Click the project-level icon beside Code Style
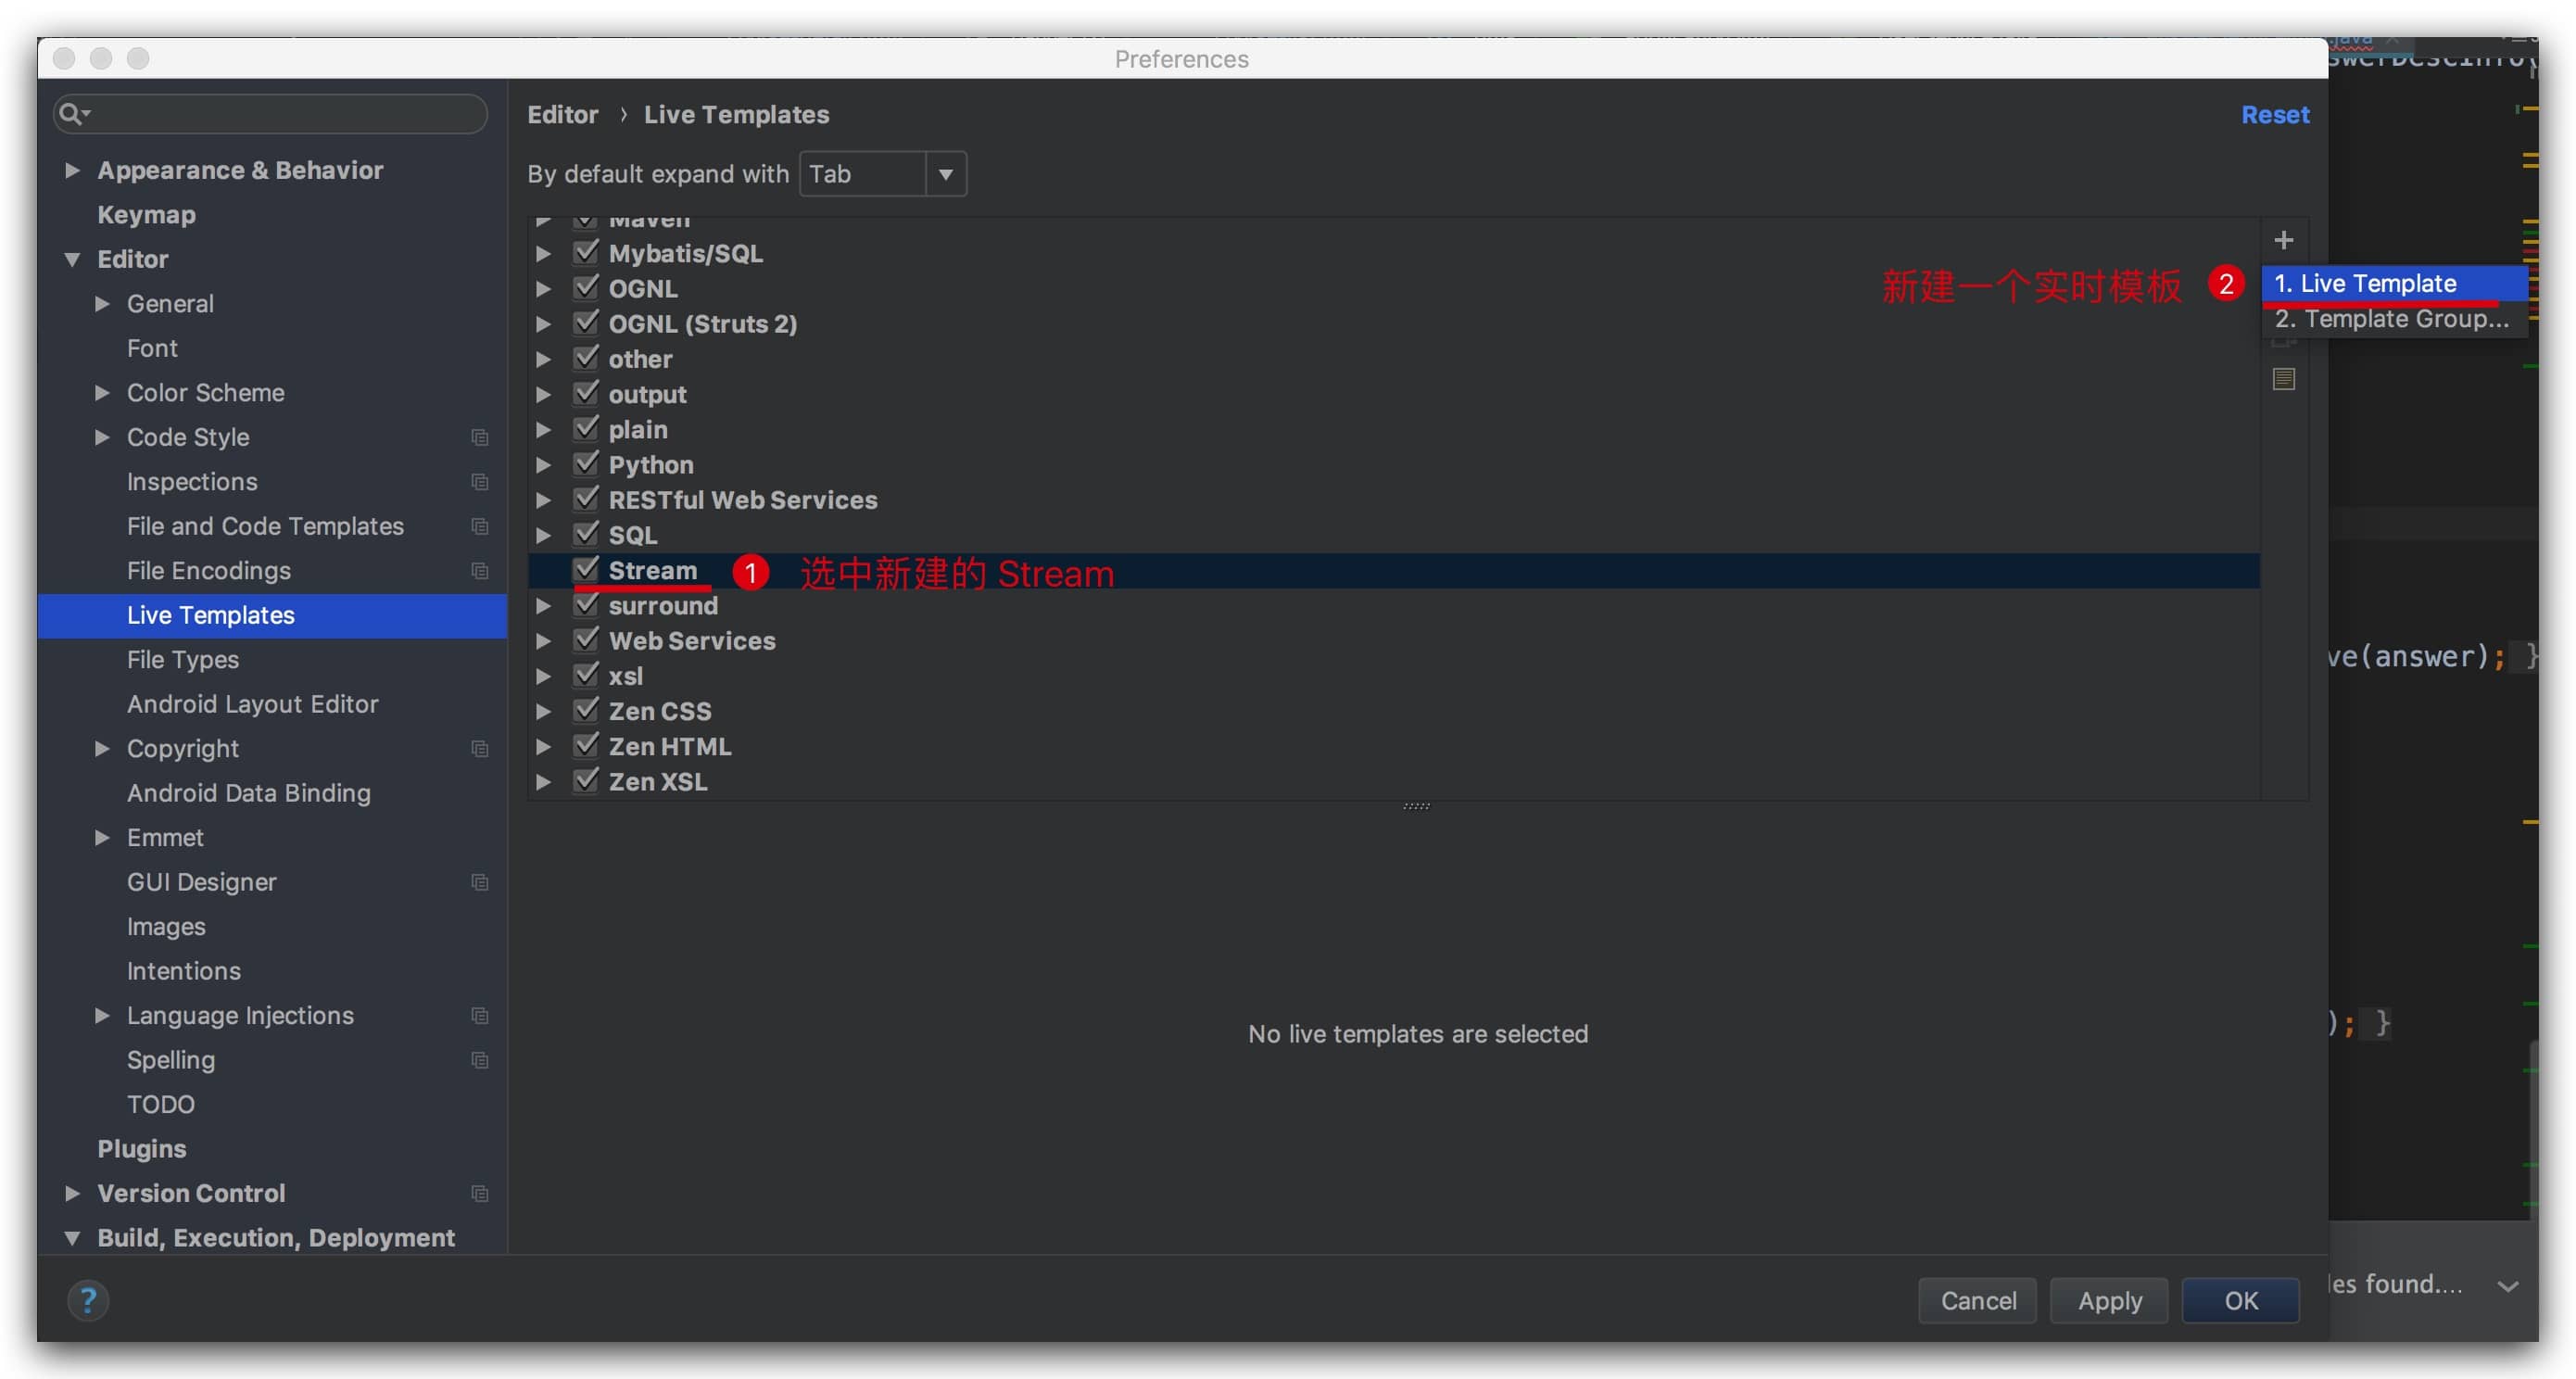The image size is (2576, 1379). (x=480, y=437)
